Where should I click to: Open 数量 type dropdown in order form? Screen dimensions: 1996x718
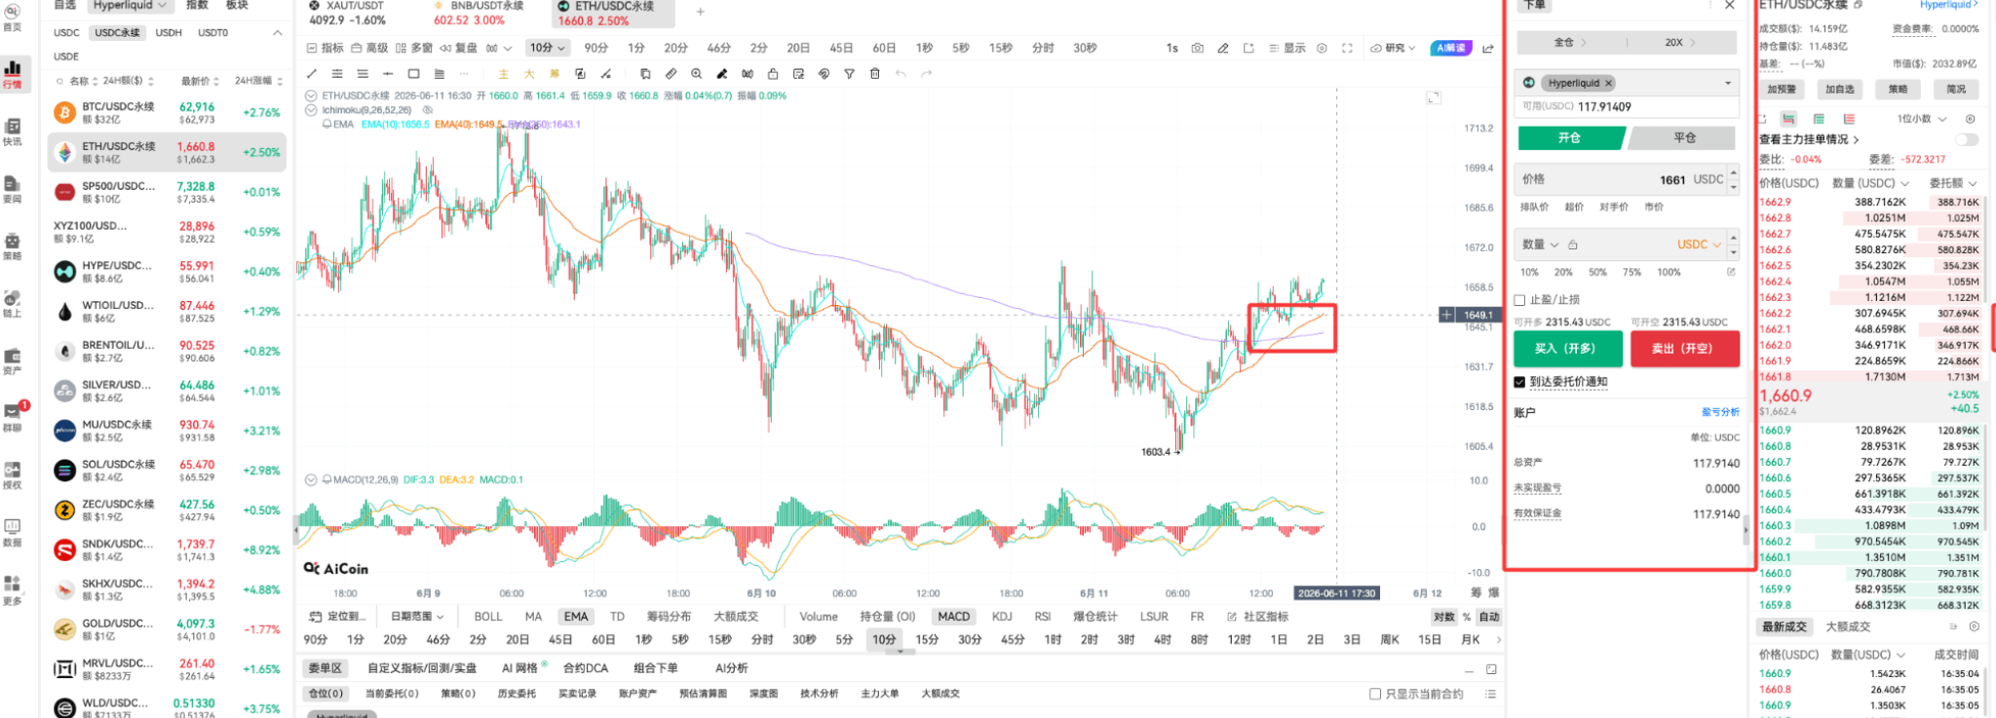(x=1540, y=245)
